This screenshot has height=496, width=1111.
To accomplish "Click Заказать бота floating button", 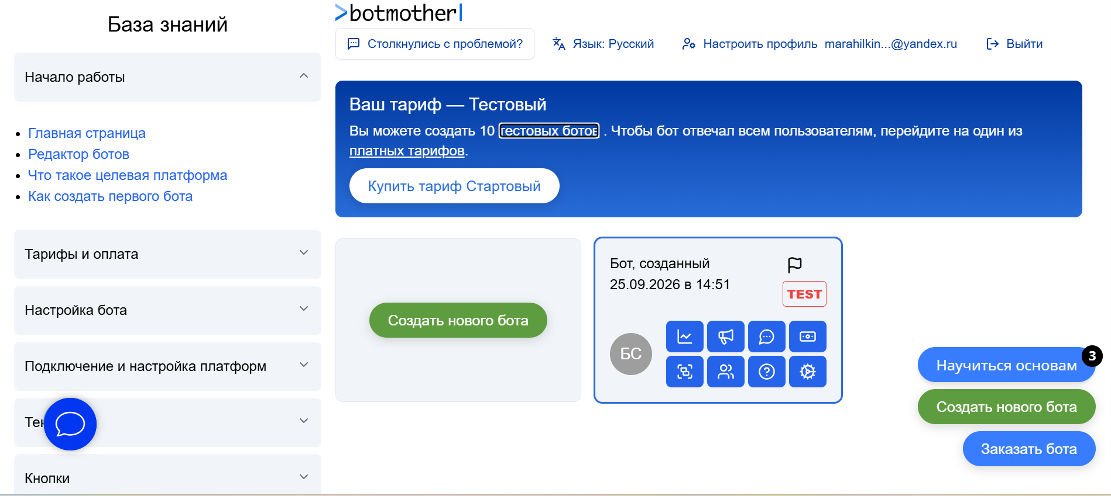I will [x=1029, y=449].
